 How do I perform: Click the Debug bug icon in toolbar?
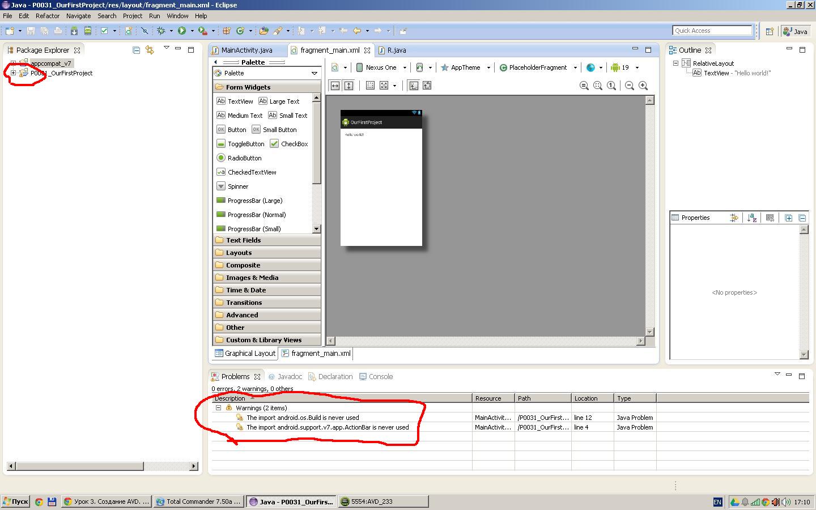(161, 31)
